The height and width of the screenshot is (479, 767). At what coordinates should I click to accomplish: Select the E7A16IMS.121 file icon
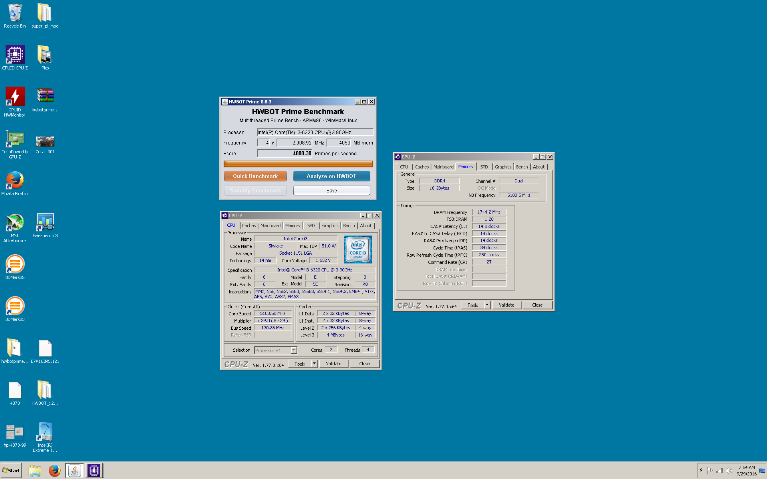[45, 351]
